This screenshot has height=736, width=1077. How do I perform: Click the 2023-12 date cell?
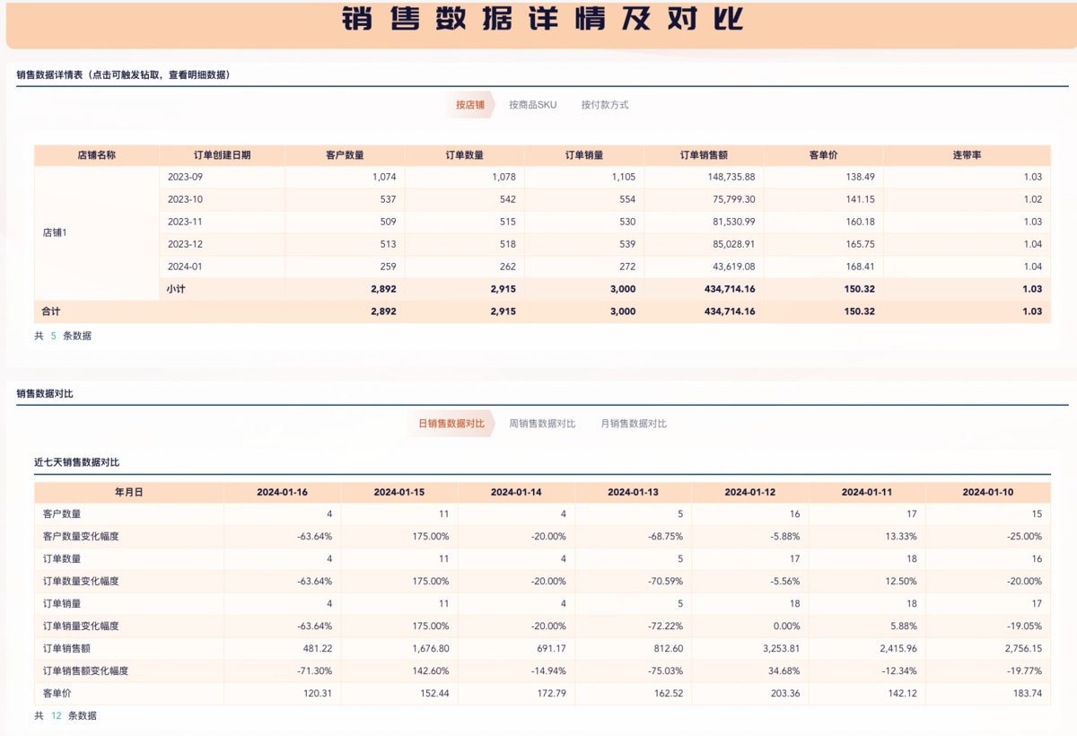click(x=223, y=244)
